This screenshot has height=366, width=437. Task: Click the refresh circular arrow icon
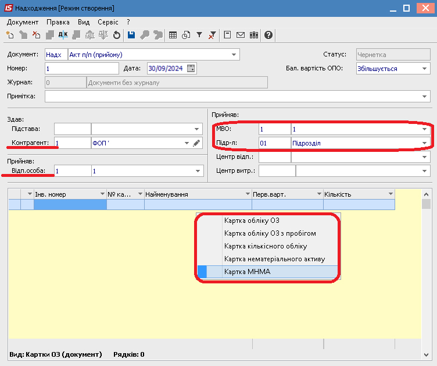tap(117, 35)
